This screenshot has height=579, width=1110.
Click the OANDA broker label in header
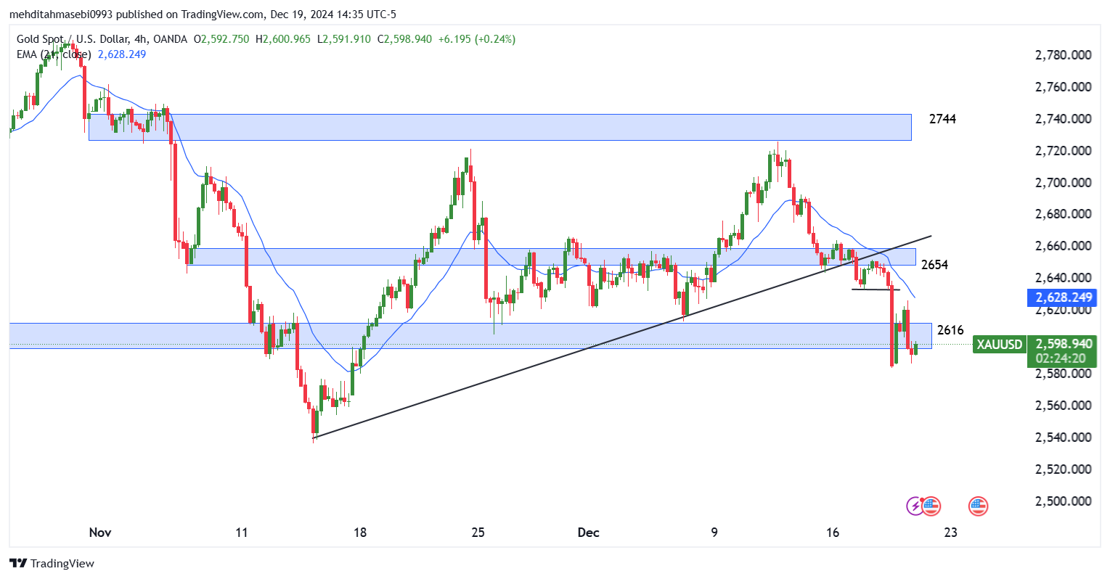(x=170, y=39)
